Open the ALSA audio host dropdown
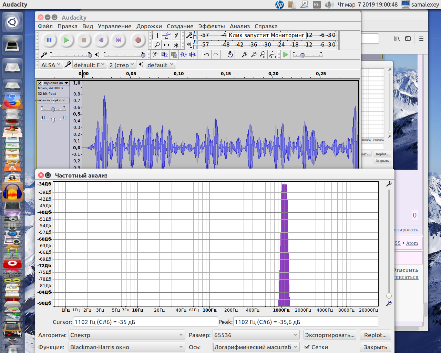The width and height of the screenshot is (441, 353). 51,65
